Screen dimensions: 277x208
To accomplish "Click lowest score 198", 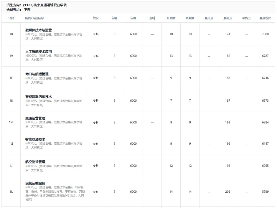I will 227,166.
